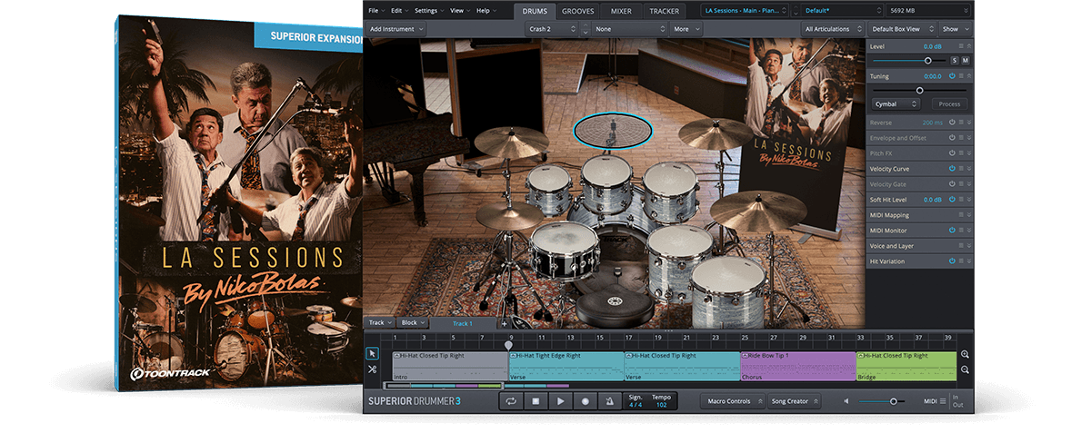The height and width of the screenshot is (443, 1091).
Task: Click the ride cymbal on the right
Action: 758,211
